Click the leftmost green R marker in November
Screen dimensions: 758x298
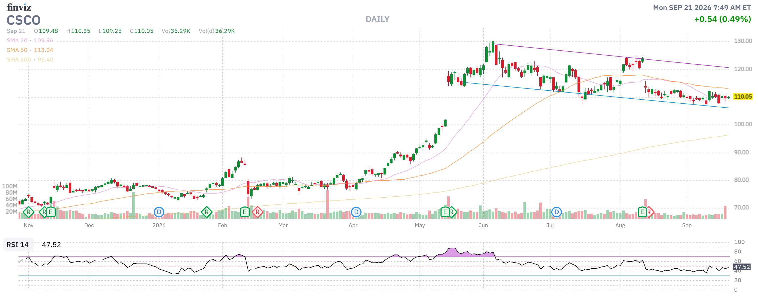pos(29,212)
